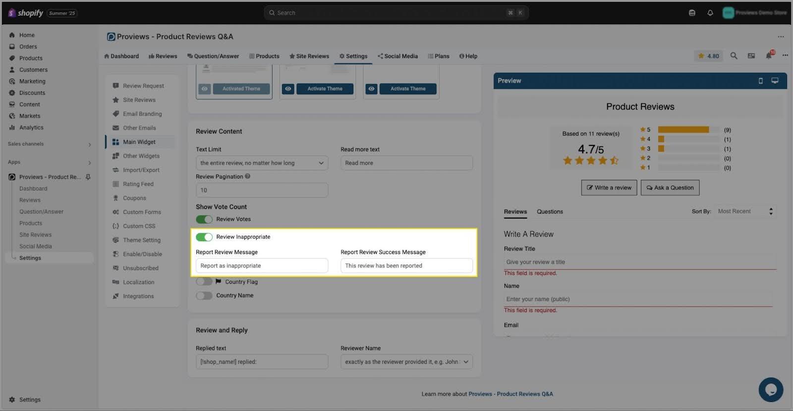Pin the Proviews app in sidebar

pyautogui.click(x=88, y=177)
